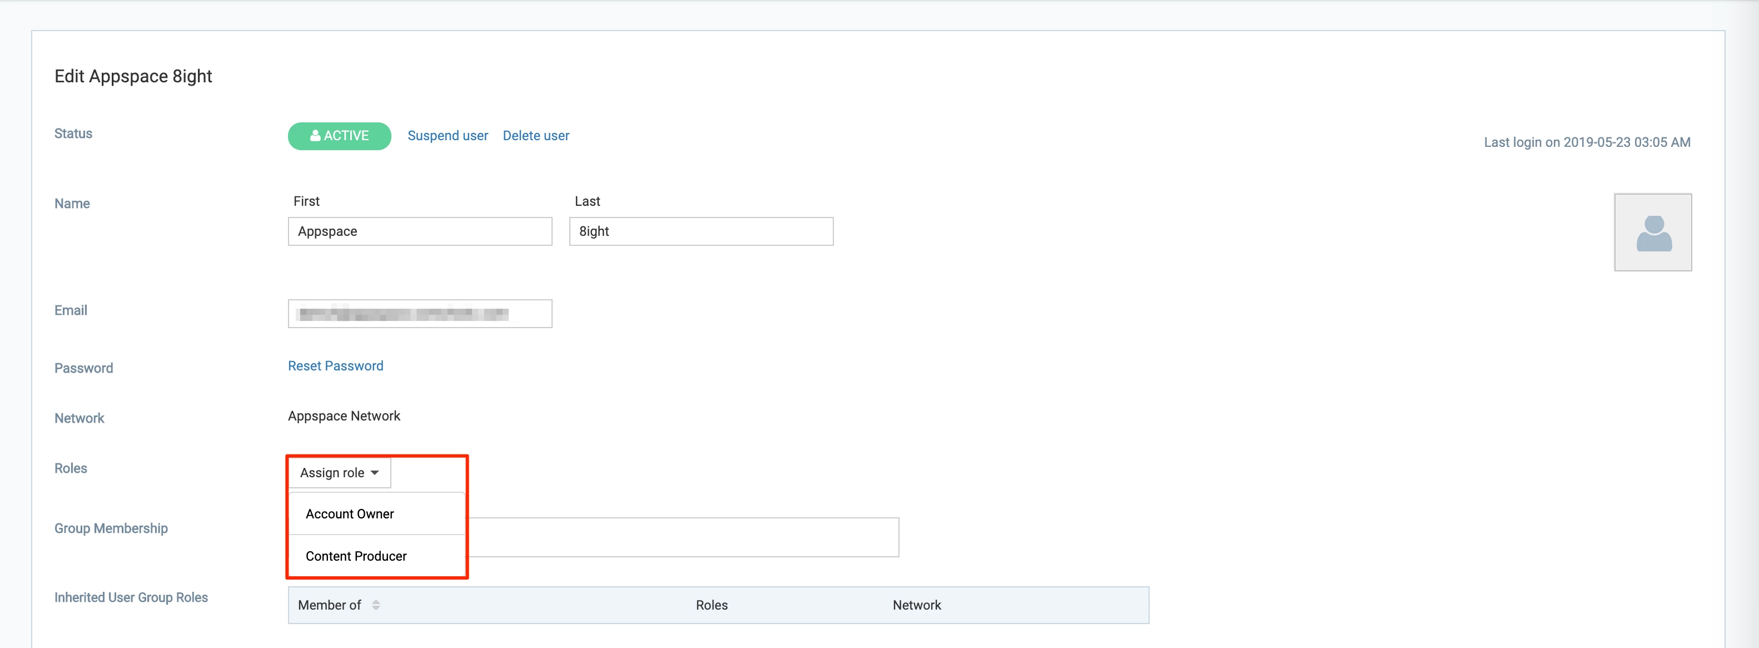Click the Delete user link
The image size is (1759, 648).
click(535, 135)
